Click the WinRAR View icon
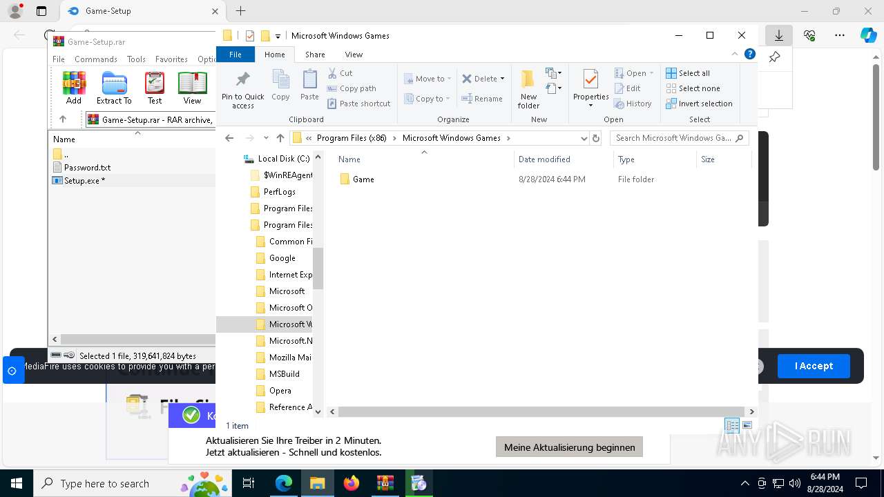Viewport: 884px width, 497px height. [x=192, y=88]
